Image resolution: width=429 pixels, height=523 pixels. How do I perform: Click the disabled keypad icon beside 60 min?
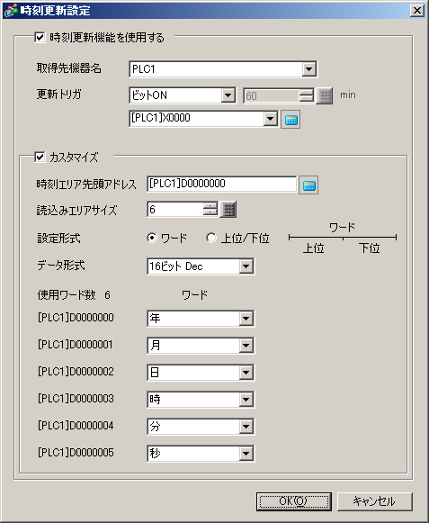[x=325, y=96]
